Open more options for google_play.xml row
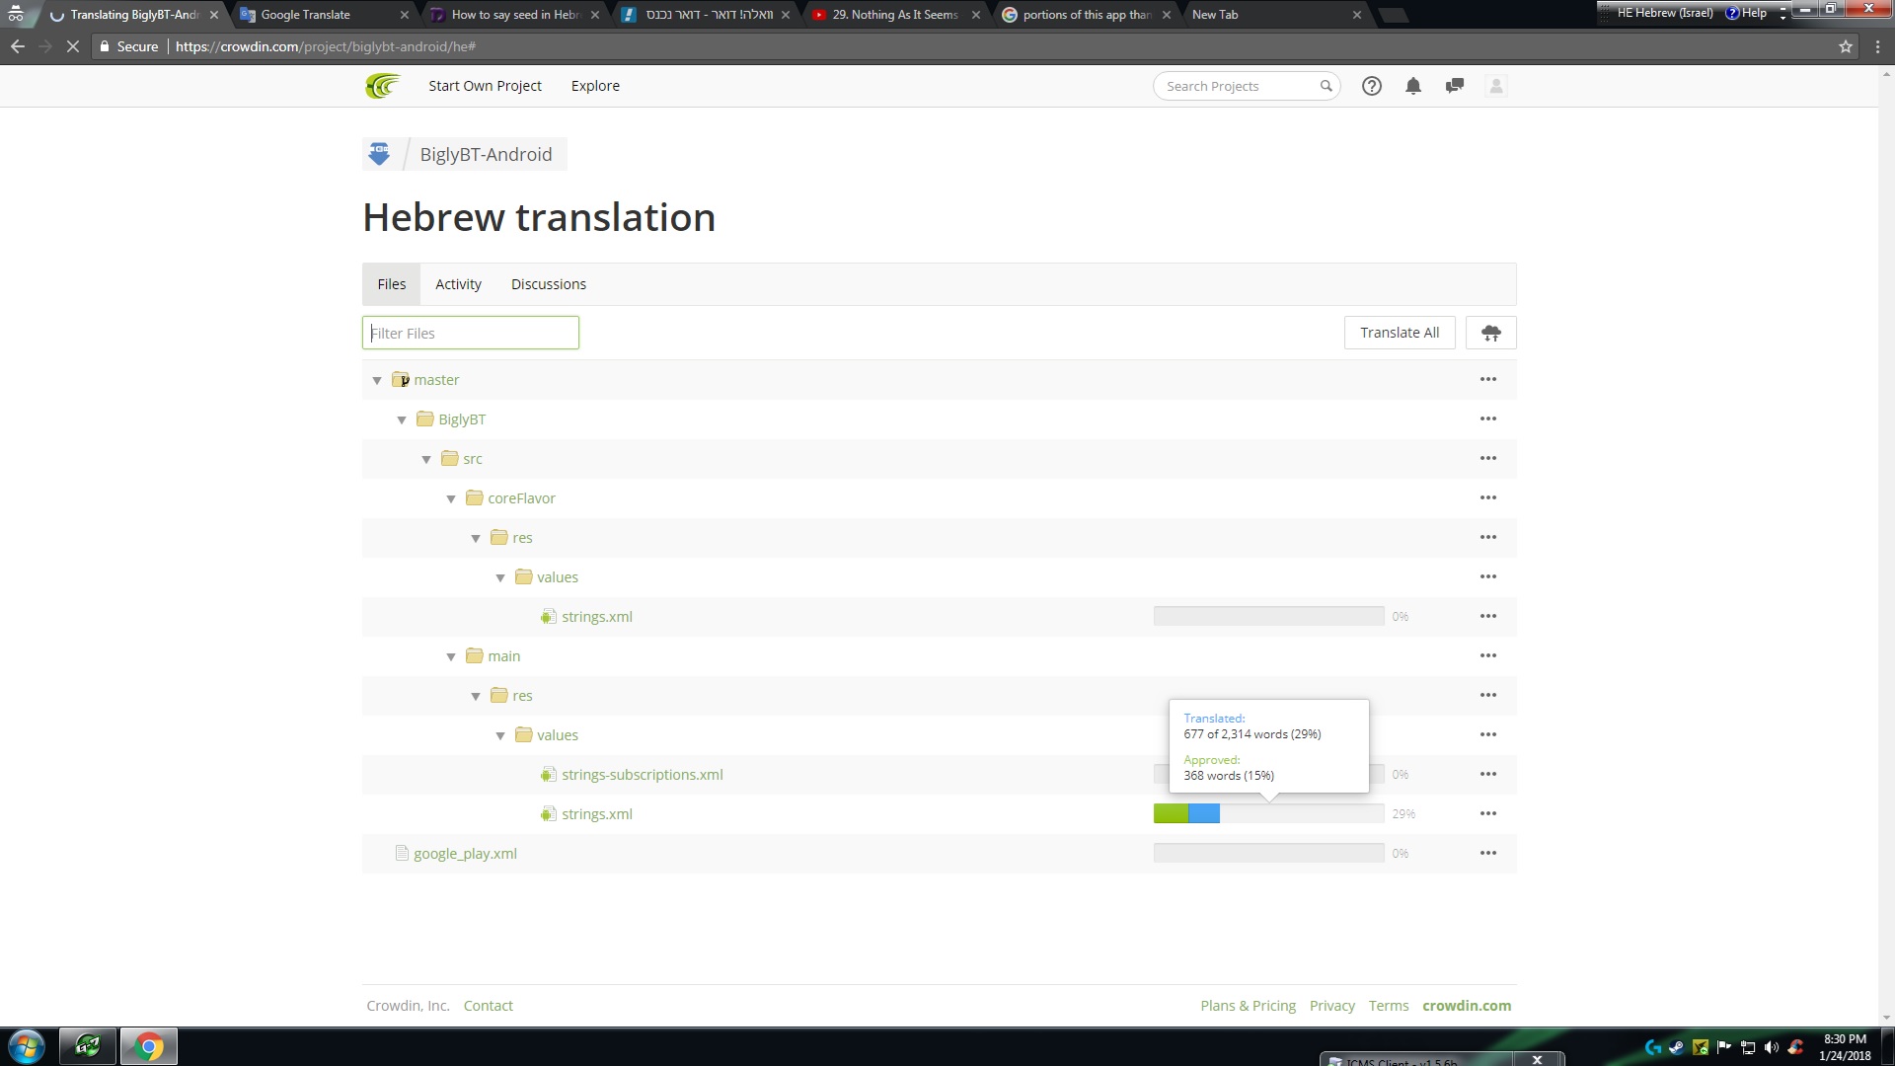The width and height of the screenshot is (1895, 1066). 1488,853
